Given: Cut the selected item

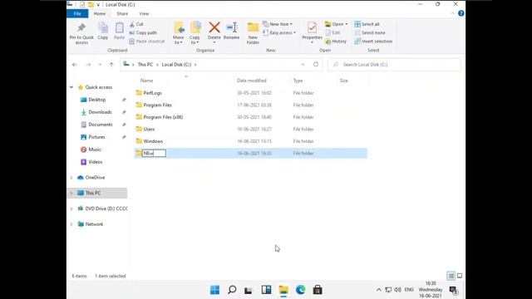Looking at the screenshot, I should 136,24.
